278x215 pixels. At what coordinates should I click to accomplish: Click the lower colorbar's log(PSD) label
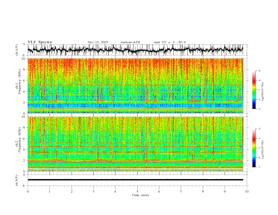click(x=263, y=150)
